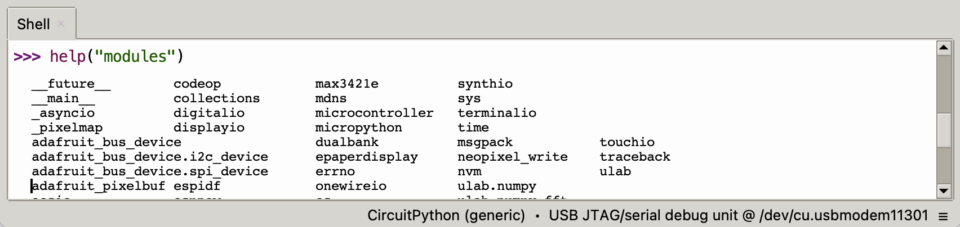
Task: Place cursor in the help("modules") command
Action: click(116, 57)
